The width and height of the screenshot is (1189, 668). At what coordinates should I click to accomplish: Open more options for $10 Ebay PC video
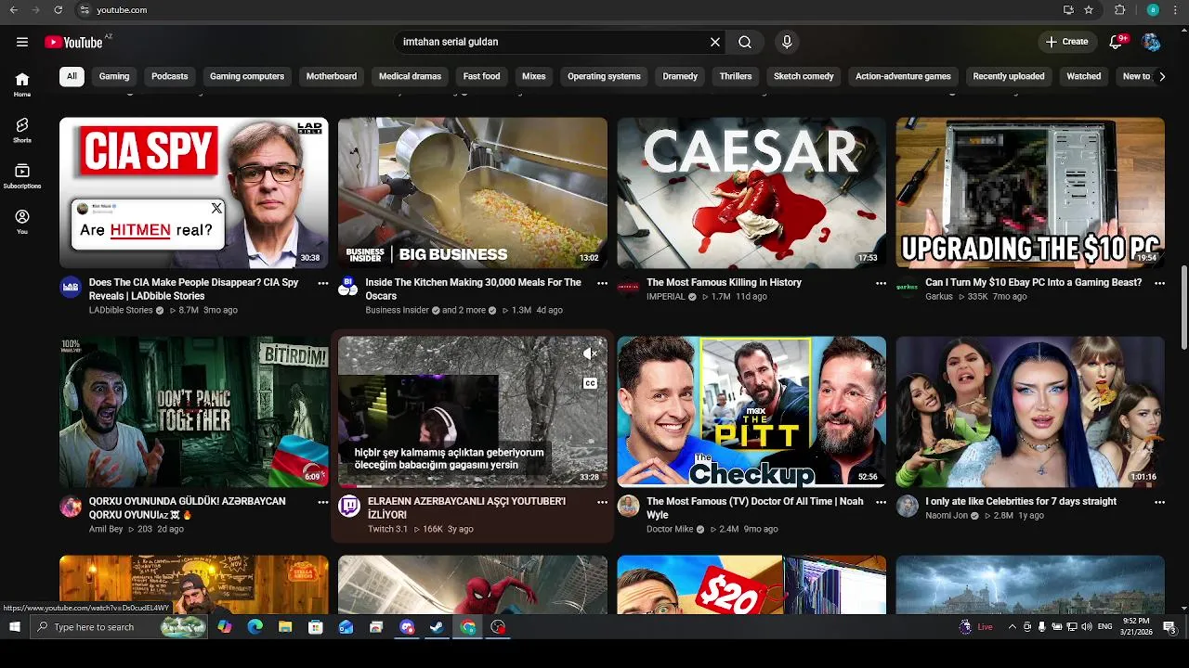click(1159, 283)
